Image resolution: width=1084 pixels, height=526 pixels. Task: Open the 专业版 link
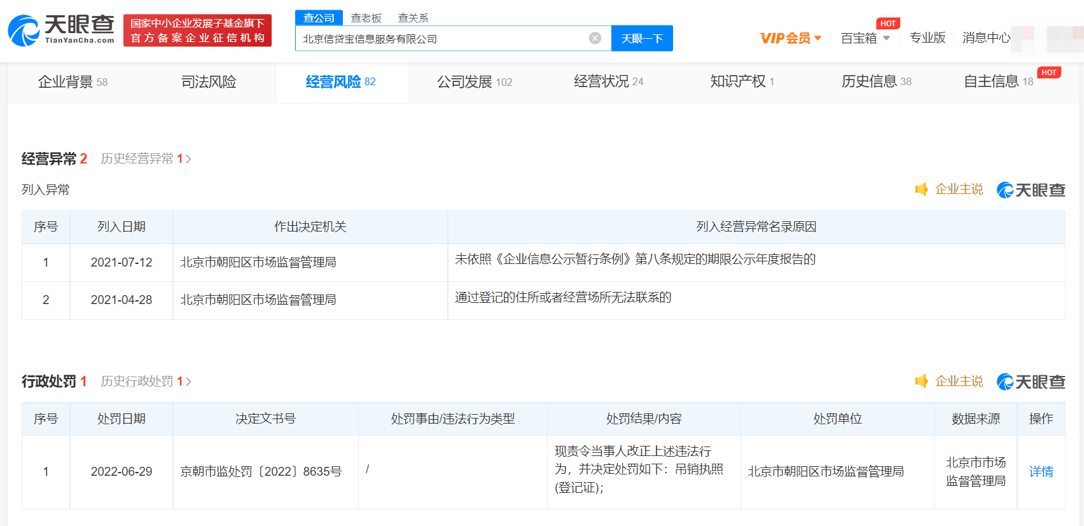pos(928,38)
